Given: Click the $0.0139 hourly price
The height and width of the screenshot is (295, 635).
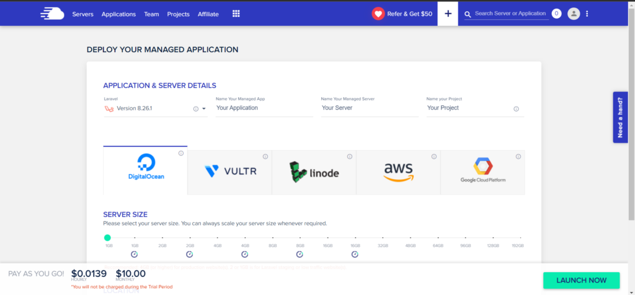Looking at the screenshot, I should (89, 274).
